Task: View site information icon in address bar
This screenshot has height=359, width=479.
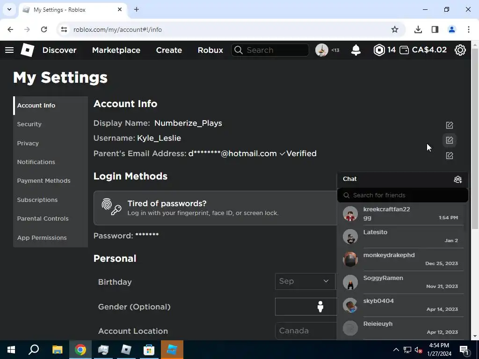Action: point(64,29)
